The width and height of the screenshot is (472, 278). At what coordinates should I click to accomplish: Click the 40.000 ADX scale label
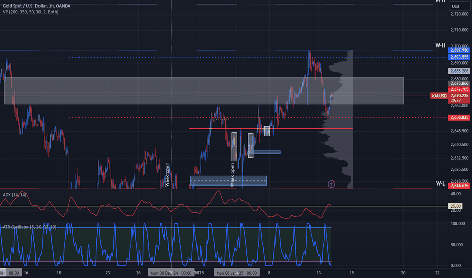456,194
